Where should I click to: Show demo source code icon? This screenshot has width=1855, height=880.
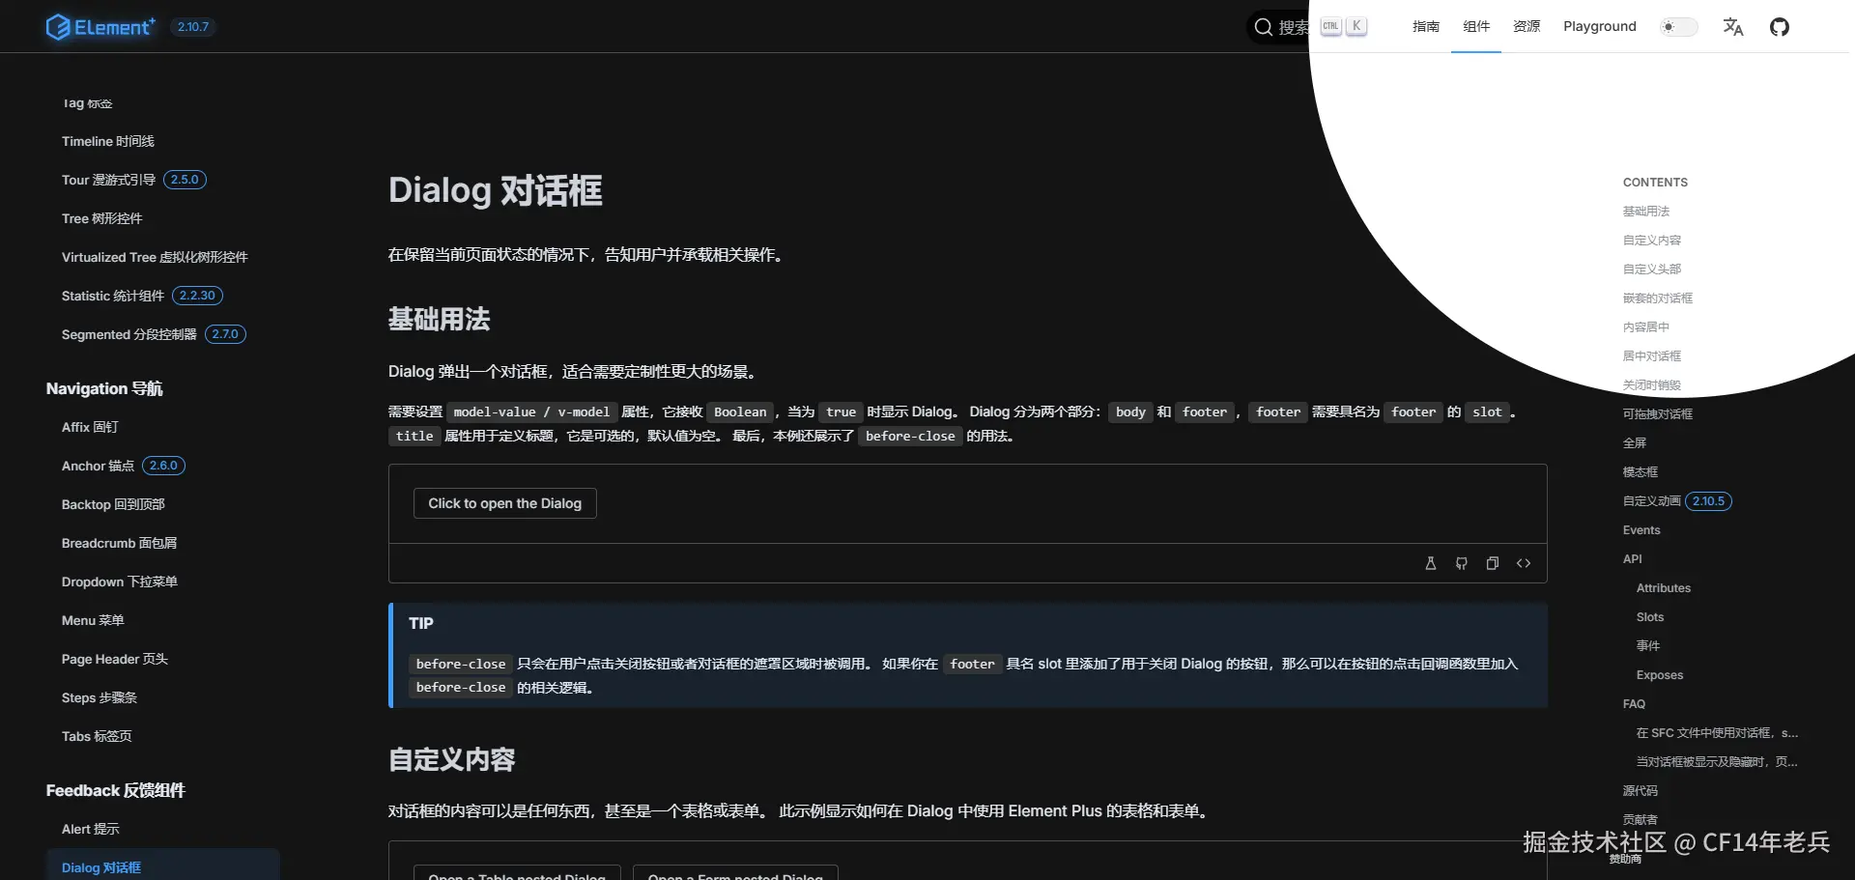[1524, 563]
